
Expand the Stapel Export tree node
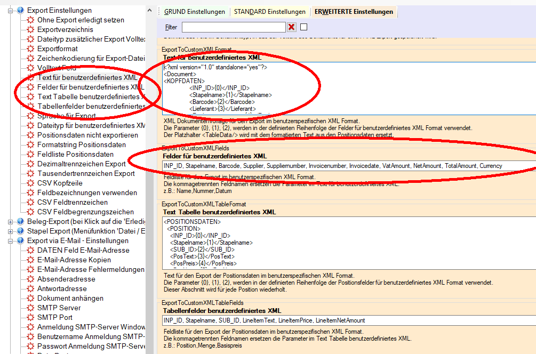point(11,231)
